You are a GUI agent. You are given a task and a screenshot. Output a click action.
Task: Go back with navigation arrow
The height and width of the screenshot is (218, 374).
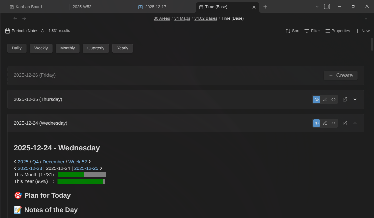[x=15, y=18]
